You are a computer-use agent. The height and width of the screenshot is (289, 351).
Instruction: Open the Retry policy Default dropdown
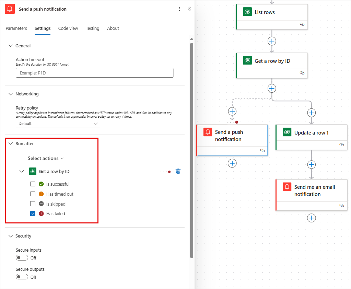pos(58,124)
